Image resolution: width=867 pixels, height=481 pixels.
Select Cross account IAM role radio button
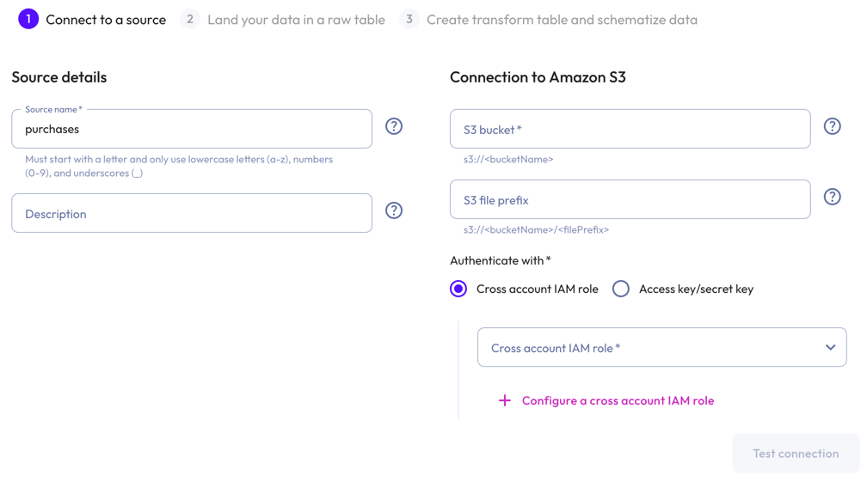click(x=458, y=289)
